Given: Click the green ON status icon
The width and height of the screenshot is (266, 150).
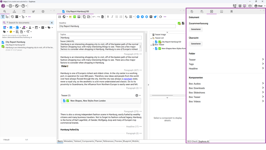Looking at the screenshot, I should tap(74, 17).
